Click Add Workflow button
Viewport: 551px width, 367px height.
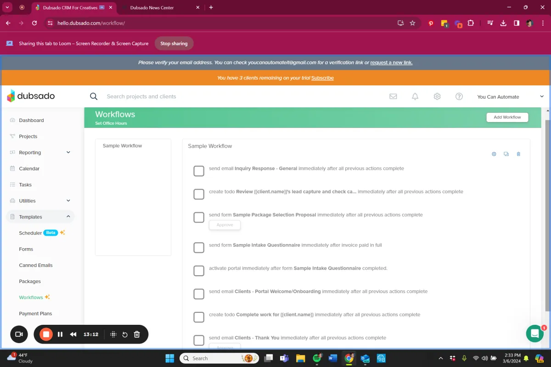coord(507,117)
